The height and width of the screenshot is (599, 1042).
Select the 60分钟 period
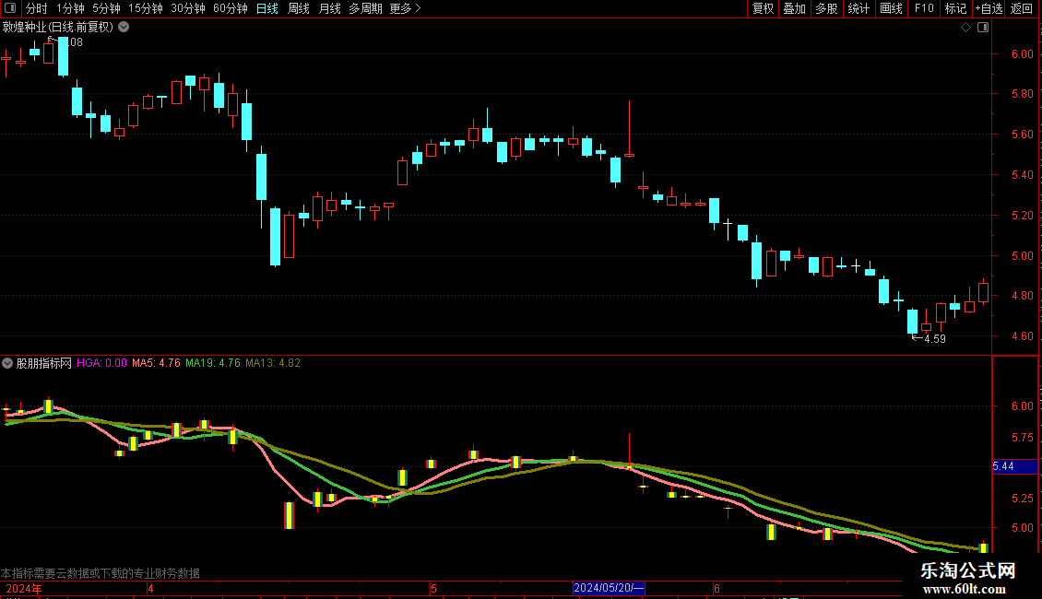point(231,8)
